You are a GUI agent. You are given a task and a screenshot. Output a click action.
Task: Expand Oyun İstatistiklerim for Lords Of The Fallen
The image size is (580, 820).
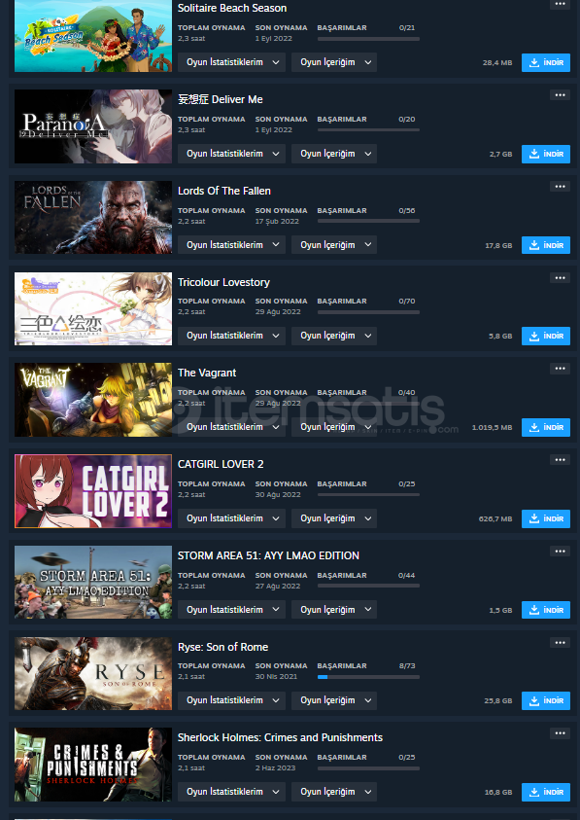tap(231, 245)
